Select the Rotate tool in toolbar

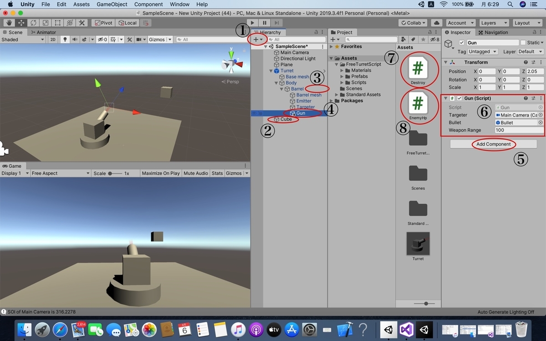[33, 23]
